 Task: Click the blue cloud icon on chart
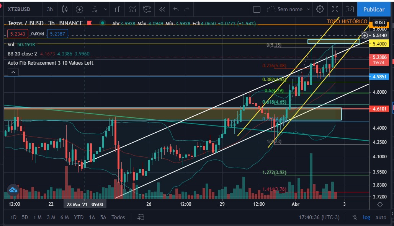(13, 190)
